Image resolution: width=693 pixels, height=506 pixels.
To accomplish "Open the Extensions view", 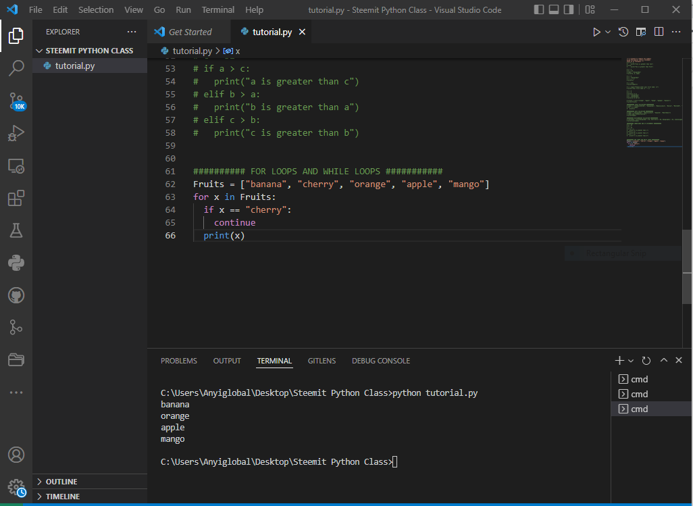I will (x=16, y=198).
